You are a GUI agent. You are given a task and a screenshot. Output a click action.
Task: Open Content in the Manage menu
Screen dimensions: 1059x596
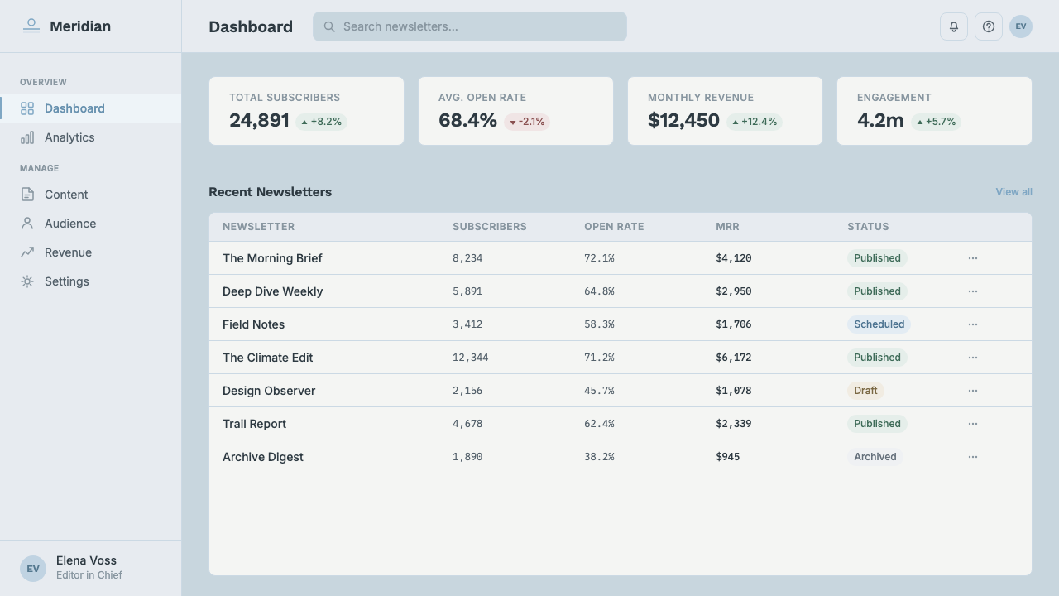click(x=91, y=195)
